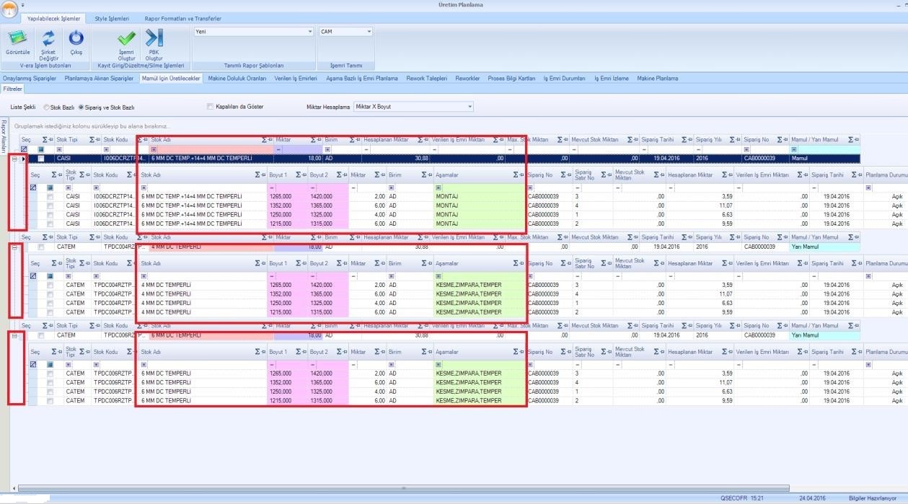This screenshot has height=504, width=908.
Task: Tick the checkbox of the TPDC004RZ master row
Action: click(x=41, y=247)
